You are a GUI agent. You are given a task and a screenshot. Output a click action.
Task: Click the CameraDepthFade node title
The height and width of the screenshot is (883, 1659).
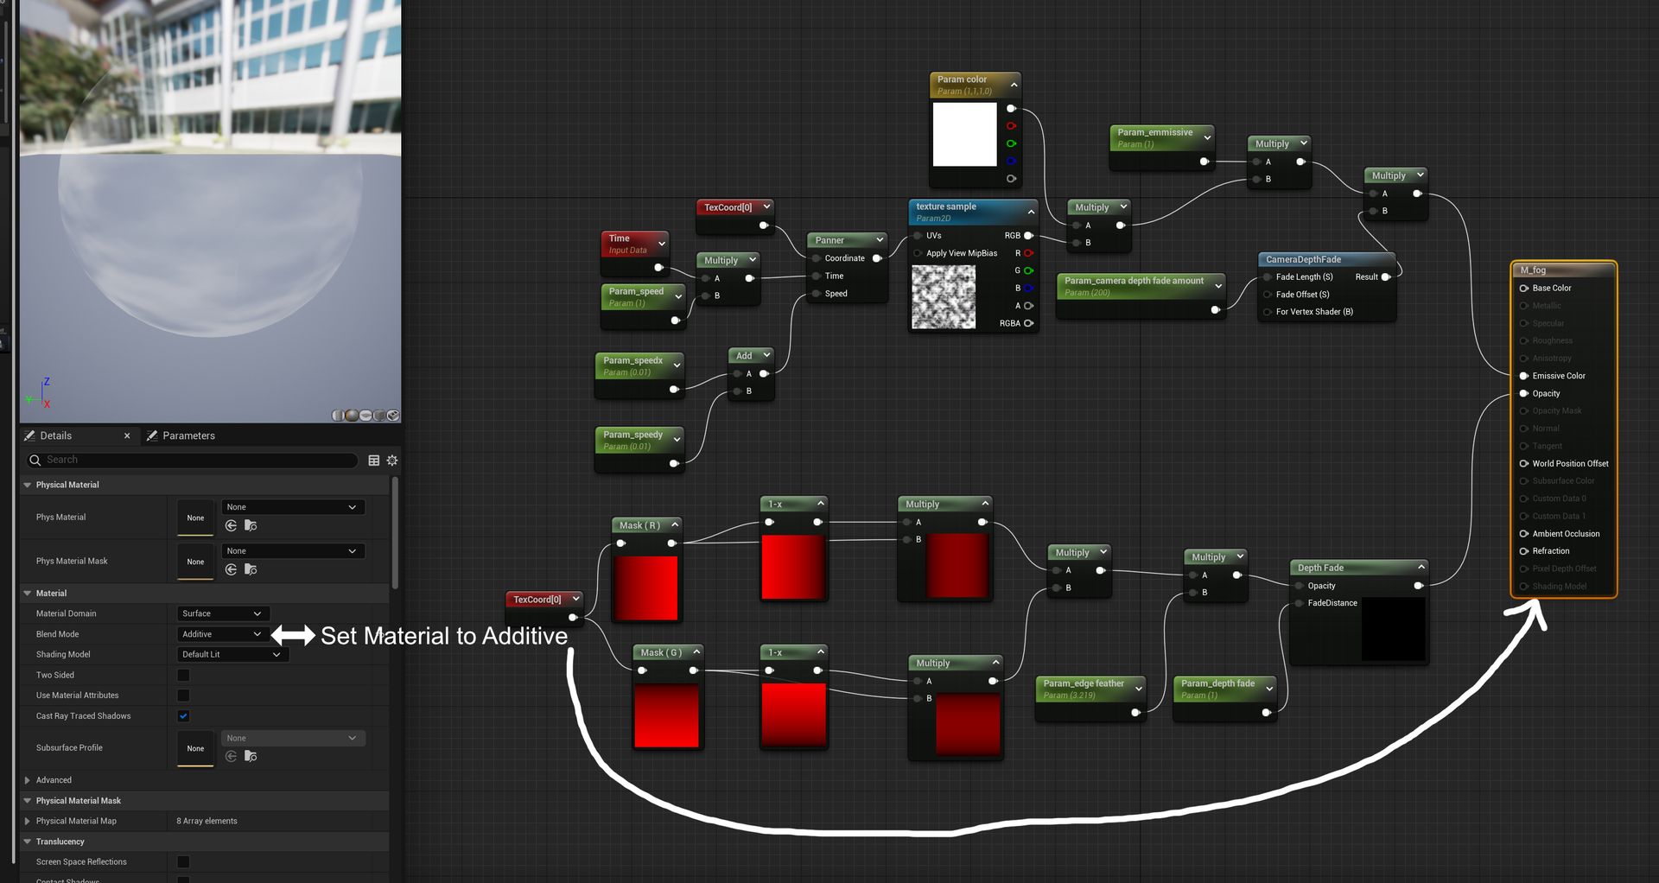1303,259
